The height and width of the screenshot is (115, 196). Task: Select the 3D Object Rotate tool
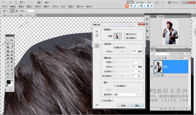point(8,73)
